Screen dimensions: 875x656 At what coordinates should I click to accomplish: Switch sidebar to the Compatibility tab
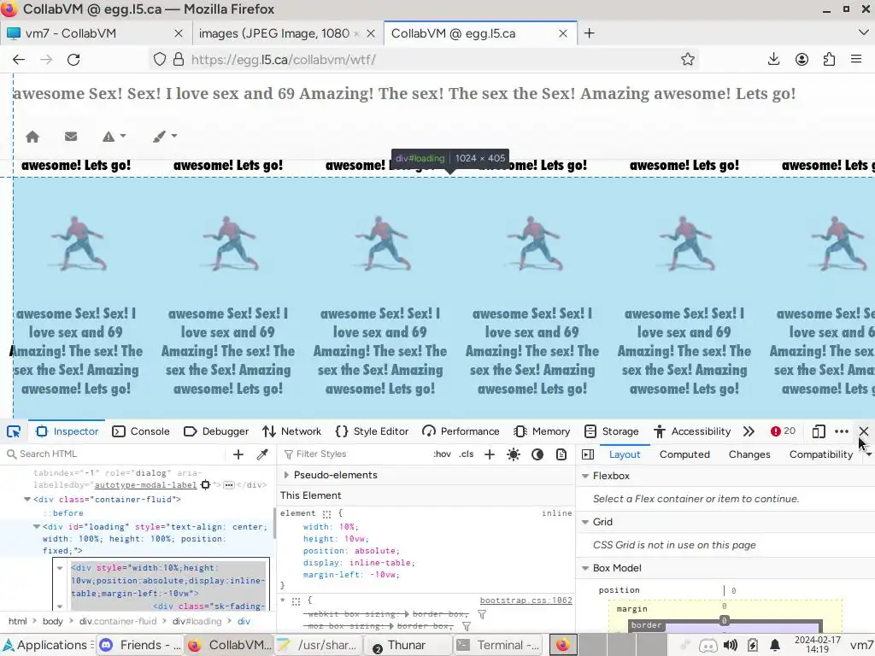821,454
